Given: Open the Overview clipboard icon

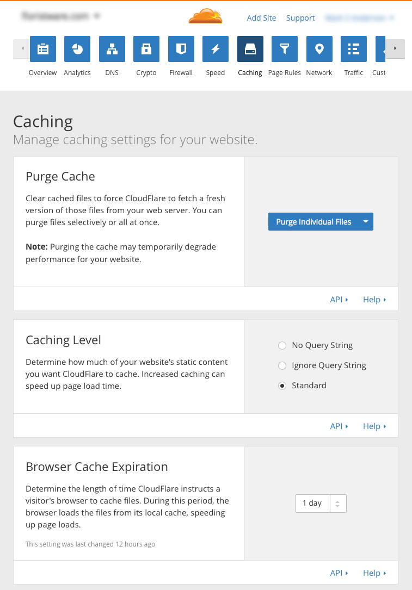Looking at the screenshot, I should point(42,49).
